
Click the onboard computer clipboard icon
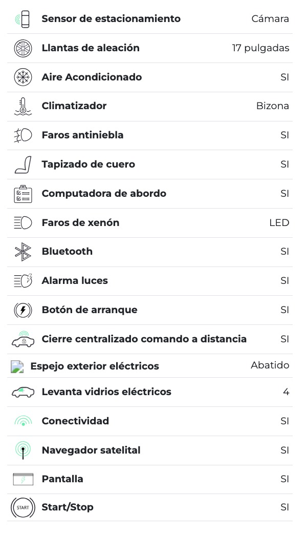coord(23,194)
